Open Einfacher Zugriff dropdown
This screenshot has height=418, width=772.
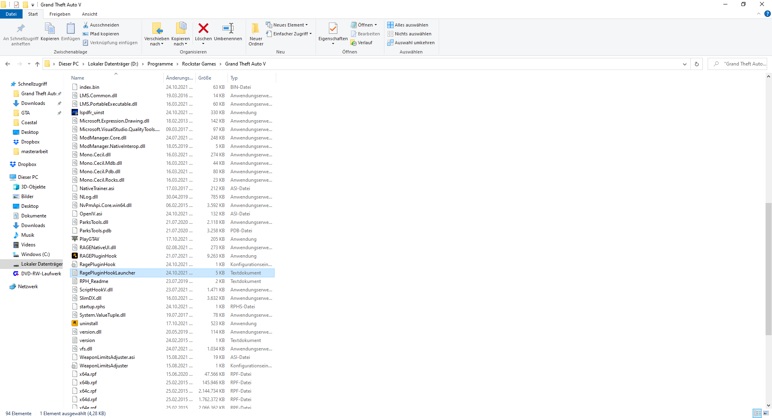pos(289,34)
